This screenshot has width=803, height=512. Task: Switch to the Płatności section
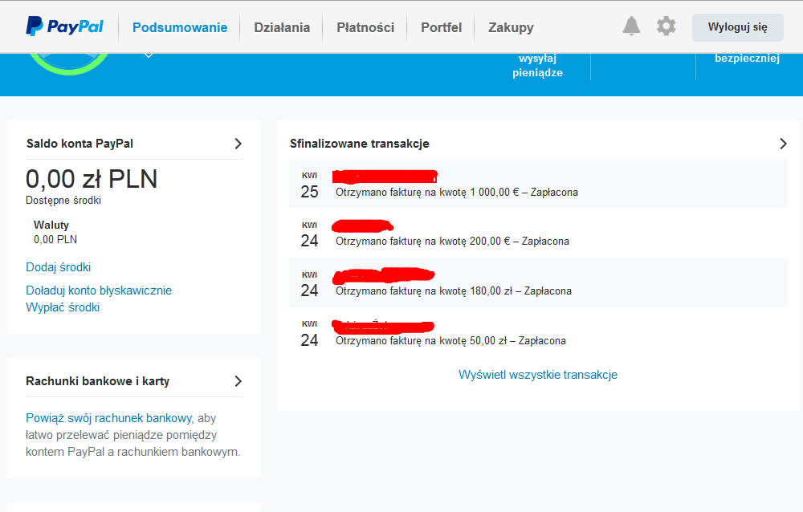365,27
